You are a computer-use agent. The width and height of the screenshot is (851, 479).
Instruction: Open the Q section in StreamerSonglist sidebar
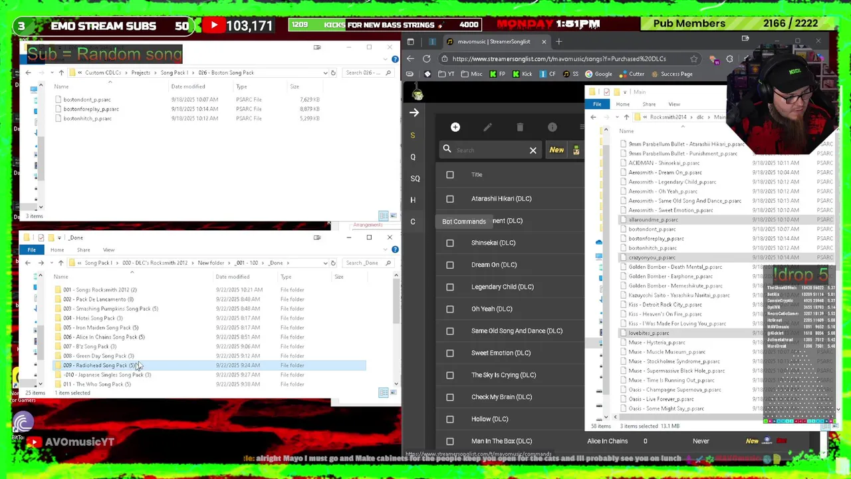click(x=412, y=157)
